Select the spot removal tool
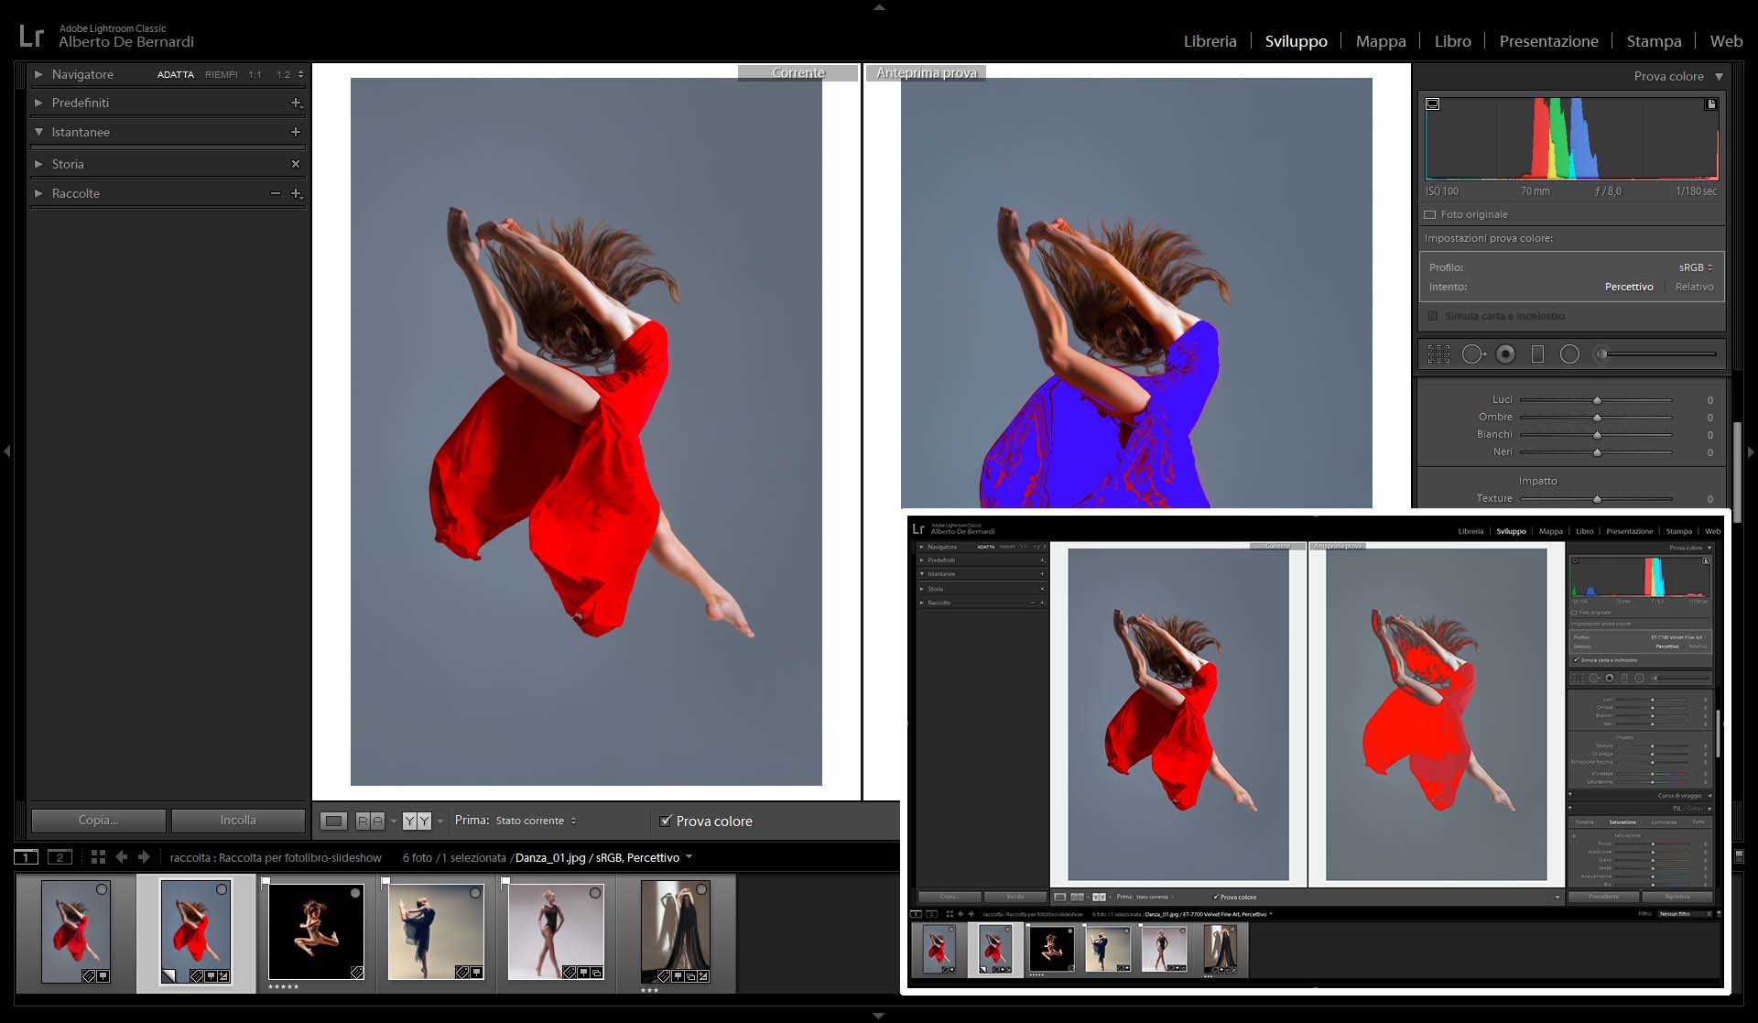 coord(1472,354)
